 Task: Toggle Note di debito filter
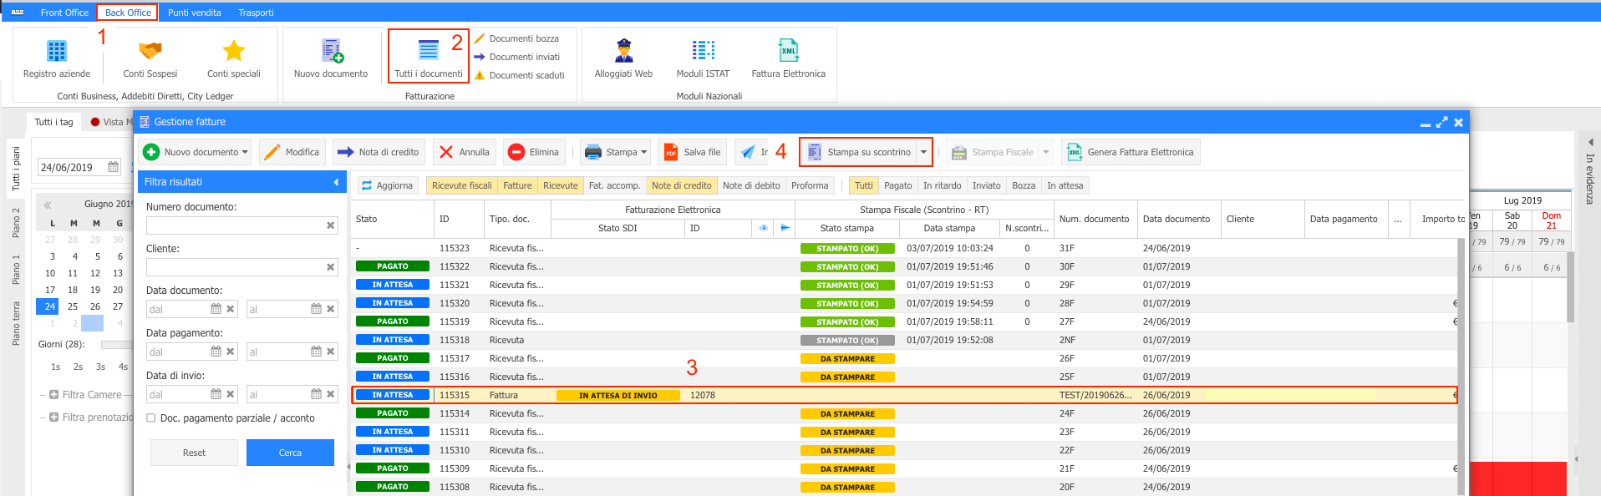coord(751,185)
